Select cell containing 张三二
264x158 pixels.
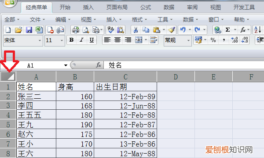[x=36, y=96]
